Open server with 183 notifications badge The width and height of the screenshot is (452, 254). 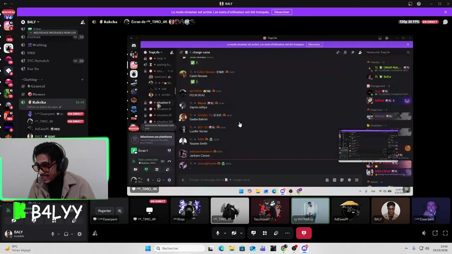pos(8,116)
